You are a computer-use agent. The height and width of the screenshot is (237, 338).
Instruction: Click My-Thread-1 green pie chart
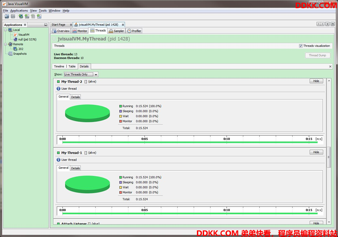tap(87, 184)
